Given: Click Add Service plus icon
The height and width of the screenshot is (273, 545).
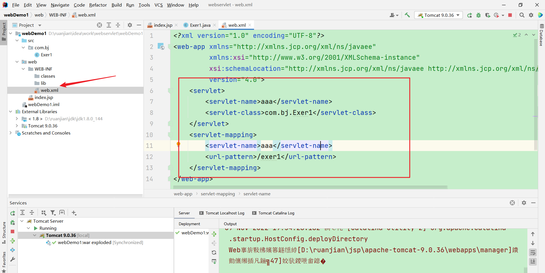Looking at the screenshot, I should (74, 212).
